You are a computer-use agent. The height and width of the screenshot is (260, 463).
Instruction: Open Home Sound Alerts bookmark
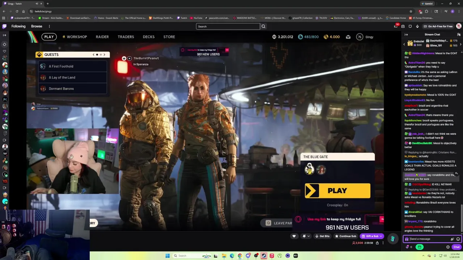pos(106,18)
